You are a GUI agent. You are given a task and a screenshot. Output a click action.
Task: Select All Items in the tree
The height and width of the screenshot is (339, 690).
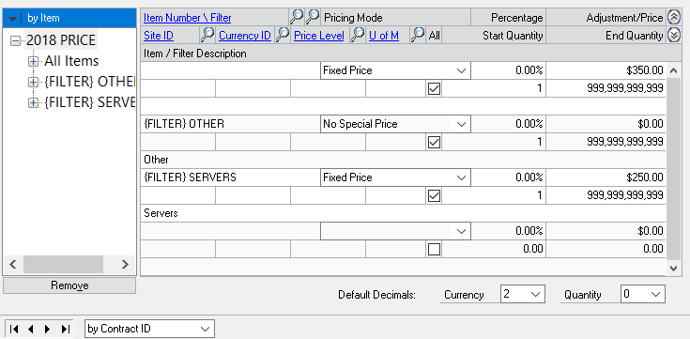click(71, 61)
